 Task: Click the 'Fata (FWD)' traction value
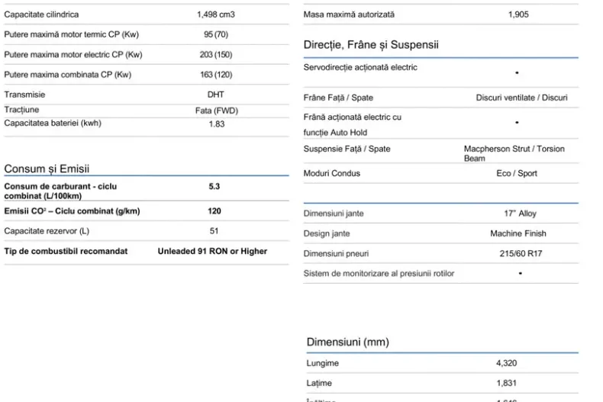point(217,111)
